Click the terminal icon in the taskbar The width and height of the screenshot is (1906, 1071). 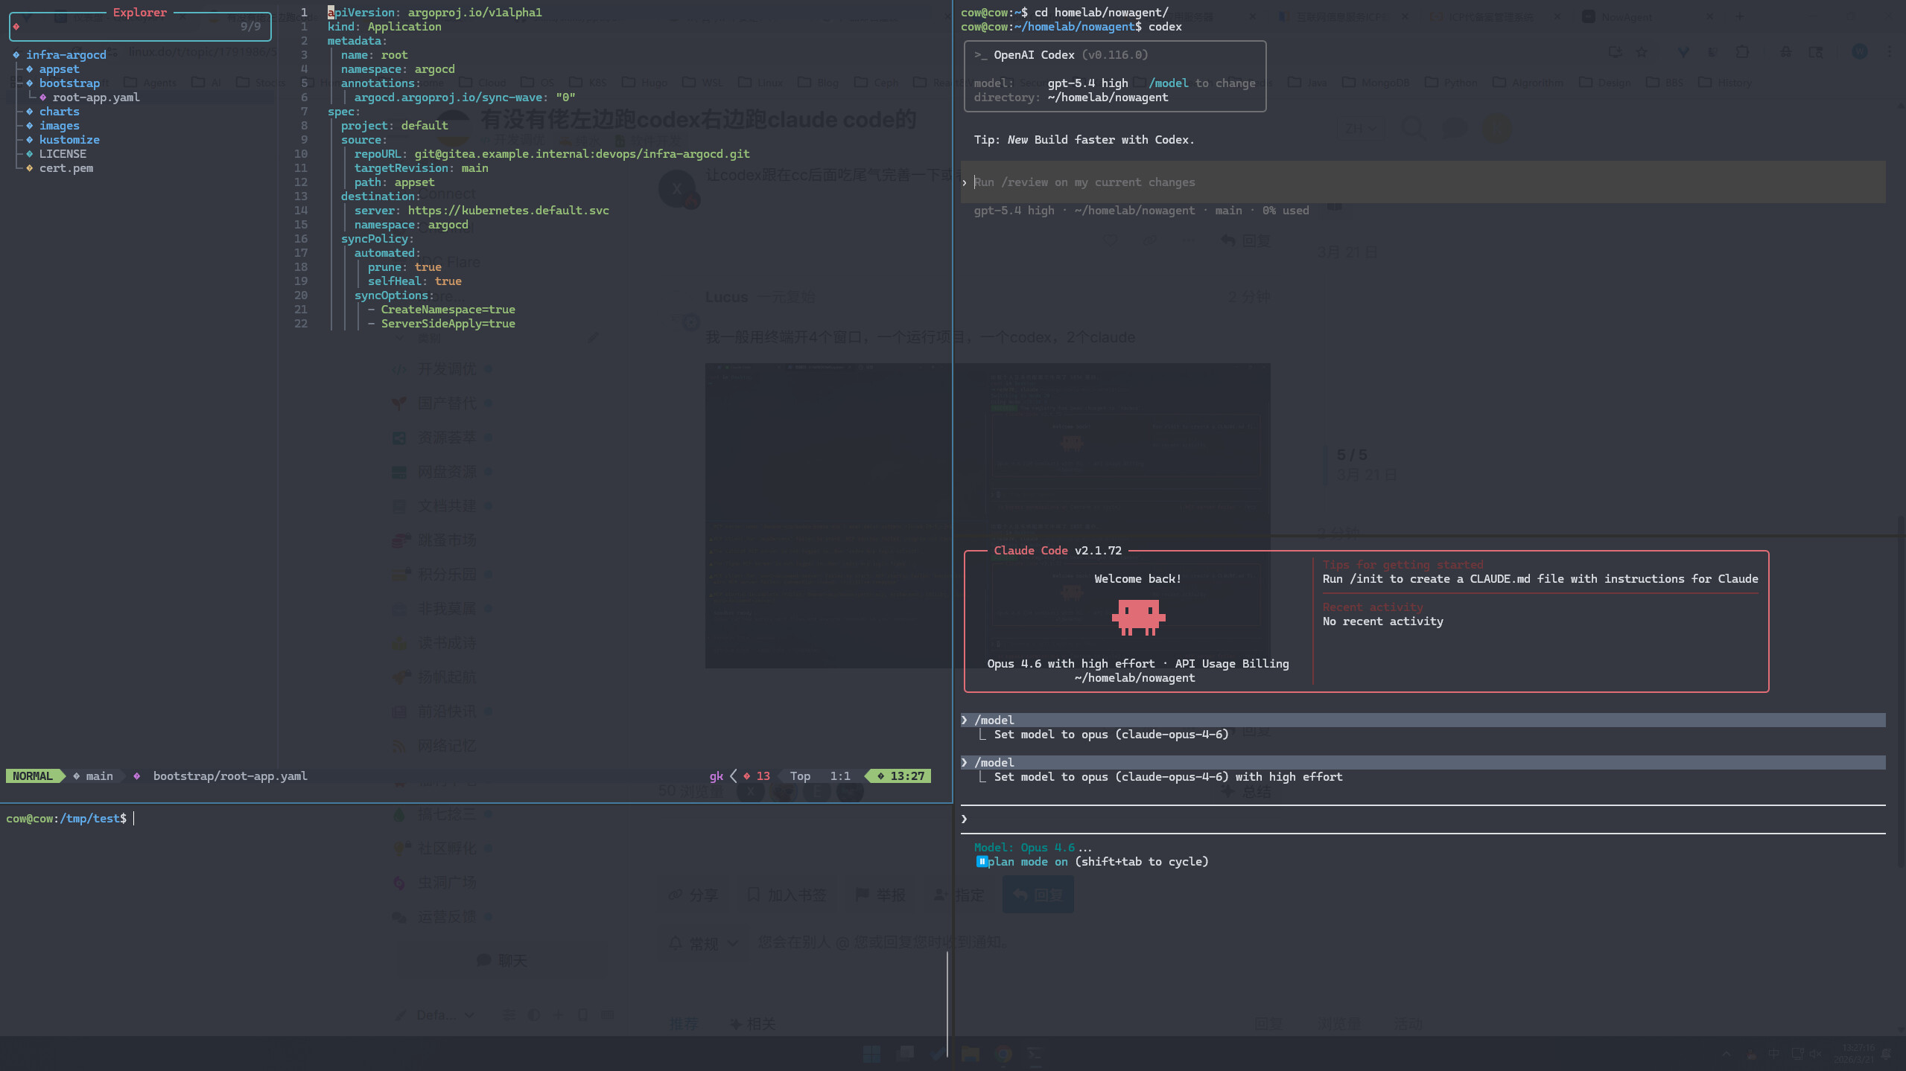(1035, 1054)
